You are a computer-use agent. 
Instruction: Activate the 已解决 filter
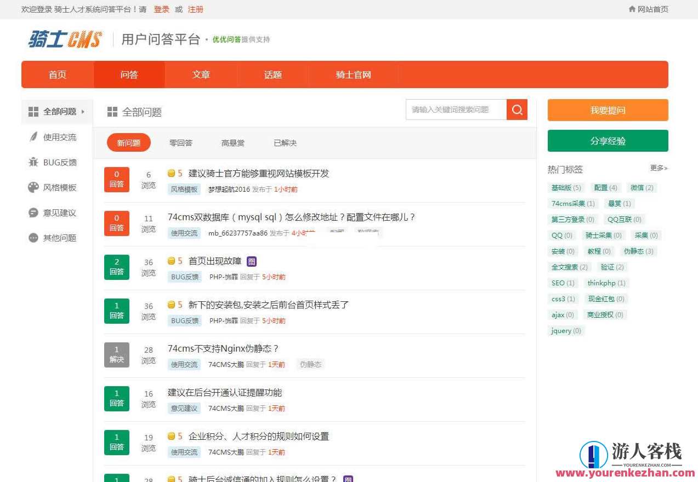284,142
